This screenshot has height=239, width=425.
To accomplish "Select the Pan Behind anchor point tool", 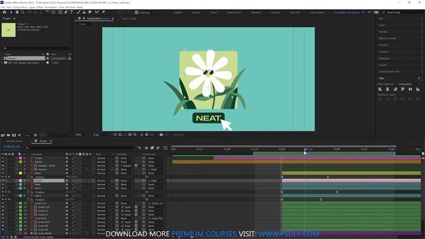I will (53, 12).
